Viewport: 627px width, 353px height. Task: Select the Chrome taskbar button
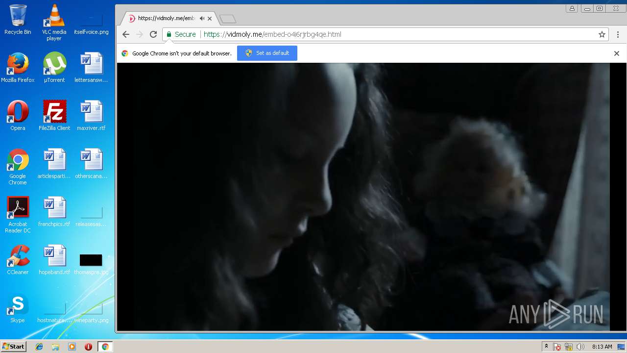click(105, 347)
